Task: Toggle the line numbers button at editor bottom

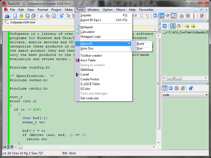Action: click(4, 147)
